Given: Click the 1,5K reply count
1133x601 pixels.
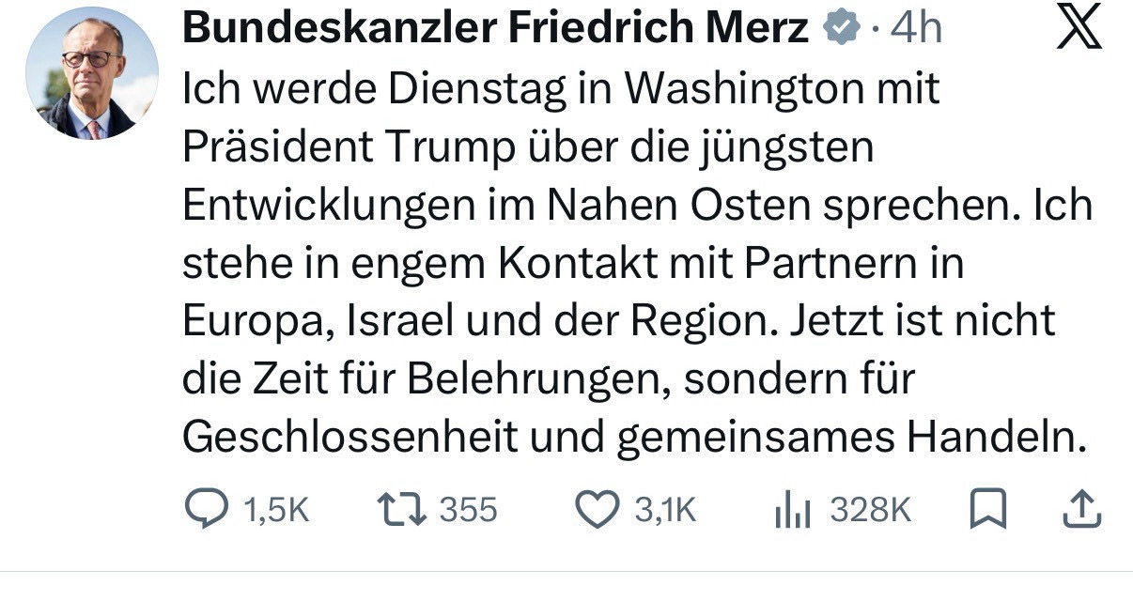Looking at the screenshot, I should pyautogui.click(x=275, y=510).
